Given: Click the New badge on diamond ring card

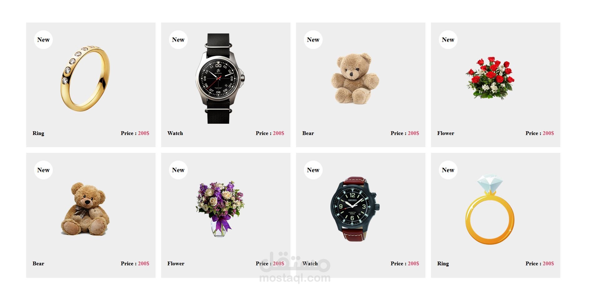Looking at the screenshot, I should click(448, 170).
